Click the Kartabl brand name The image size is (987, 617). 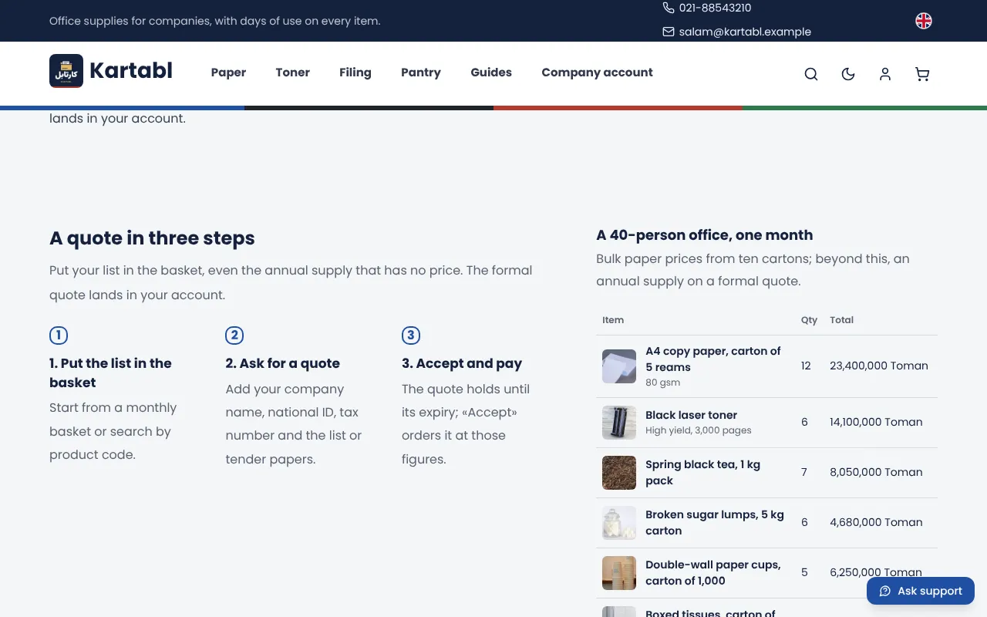click(131, 71)
